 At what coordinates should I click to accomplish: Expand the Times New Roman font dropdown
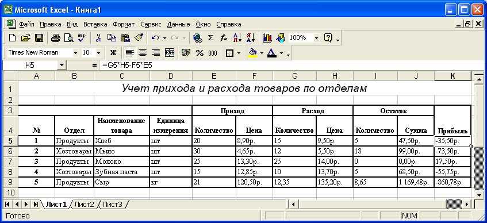click(75, 53)
